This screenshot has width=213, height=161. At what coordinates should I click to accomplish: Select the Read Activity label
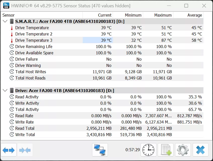point(27,97)
